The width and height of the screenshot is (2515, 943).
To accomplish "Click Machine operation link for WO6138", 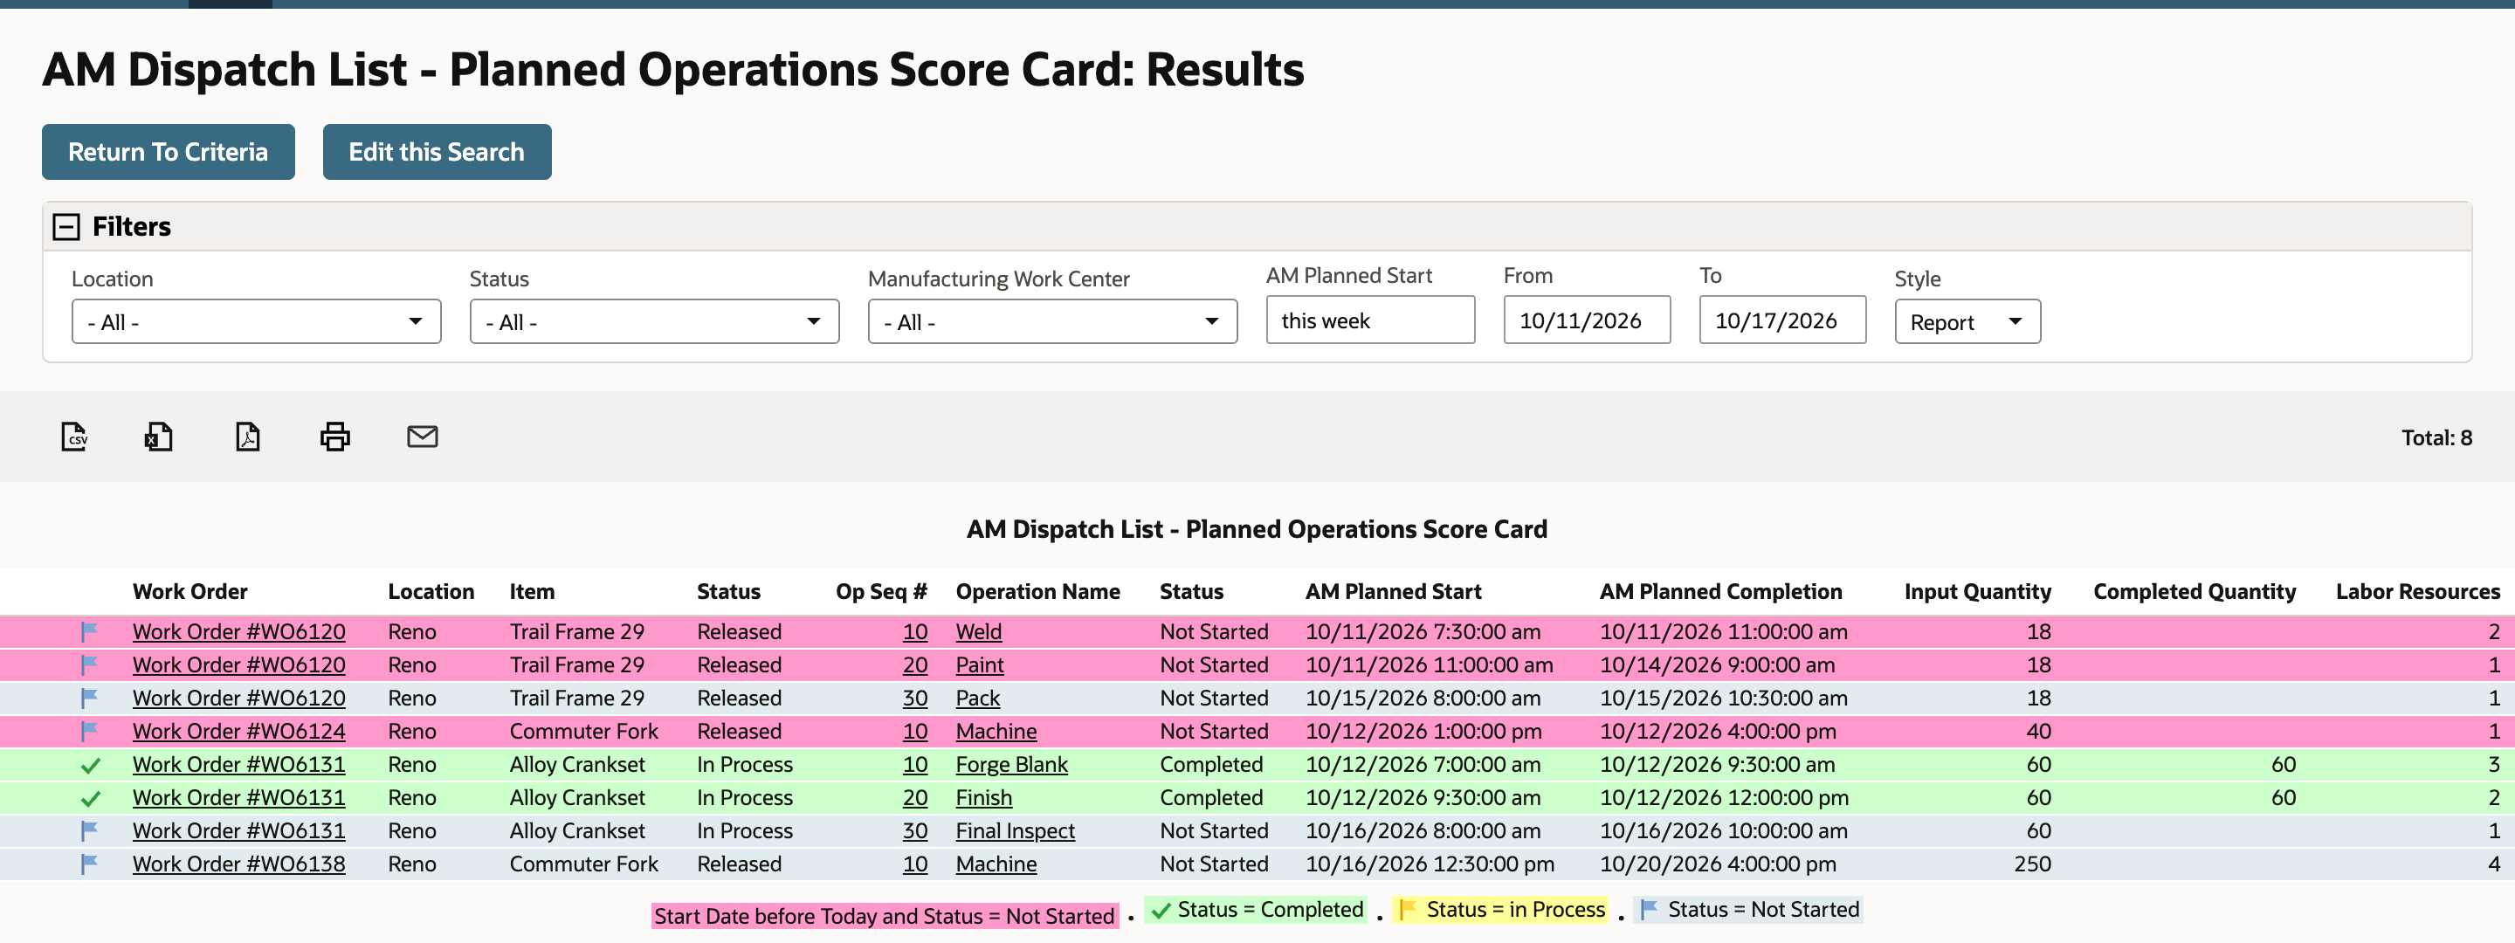I will click(x=996, y=864).
